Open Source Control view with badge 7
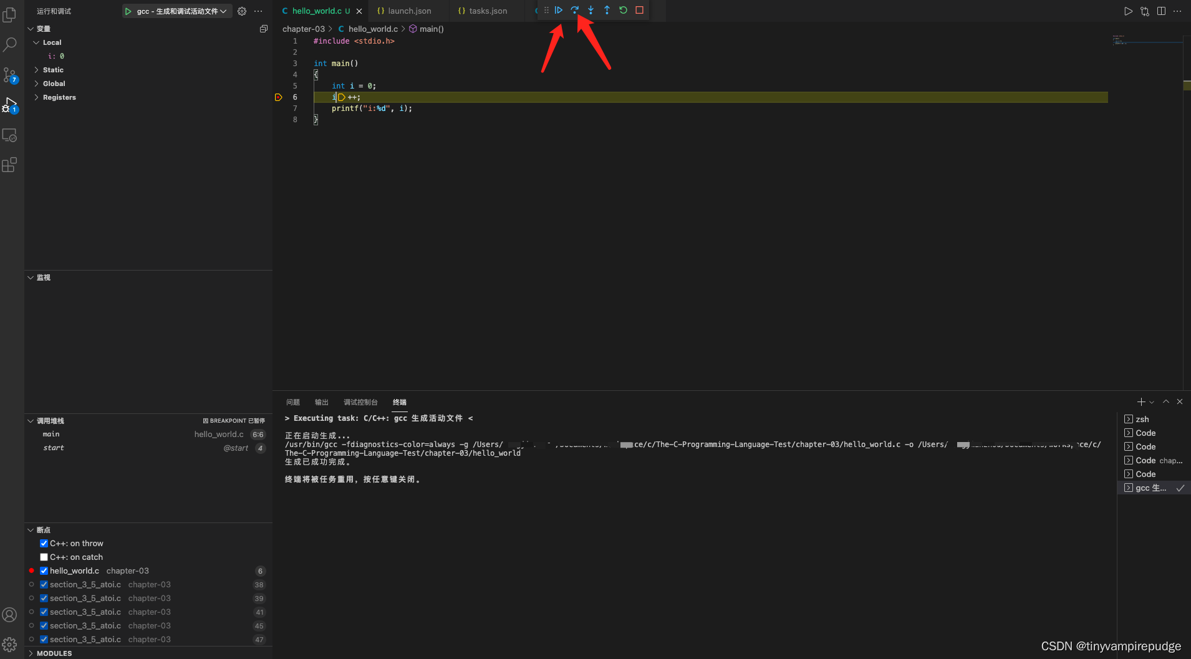Viewport: 1191px width, 659px height. tap(10, 75)
